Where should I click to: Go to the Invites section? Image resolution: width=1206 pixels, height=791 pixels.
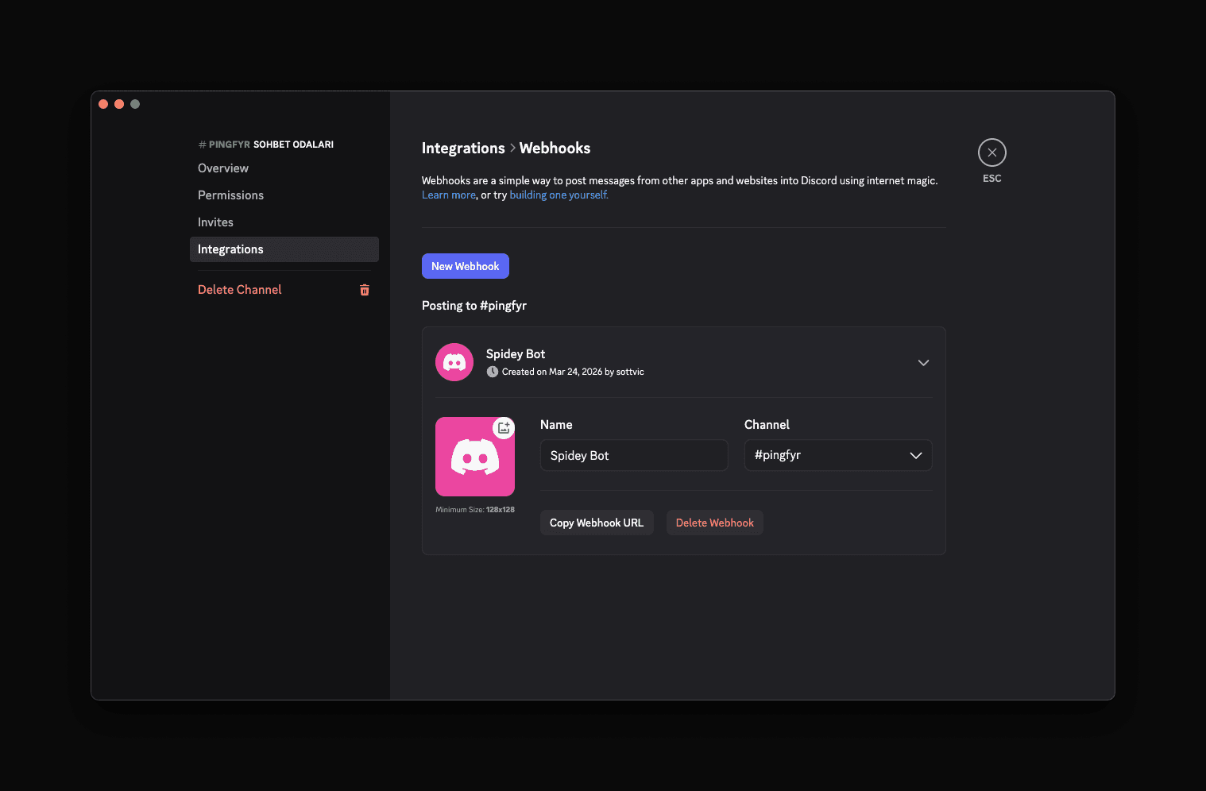[x=215, y=222]
